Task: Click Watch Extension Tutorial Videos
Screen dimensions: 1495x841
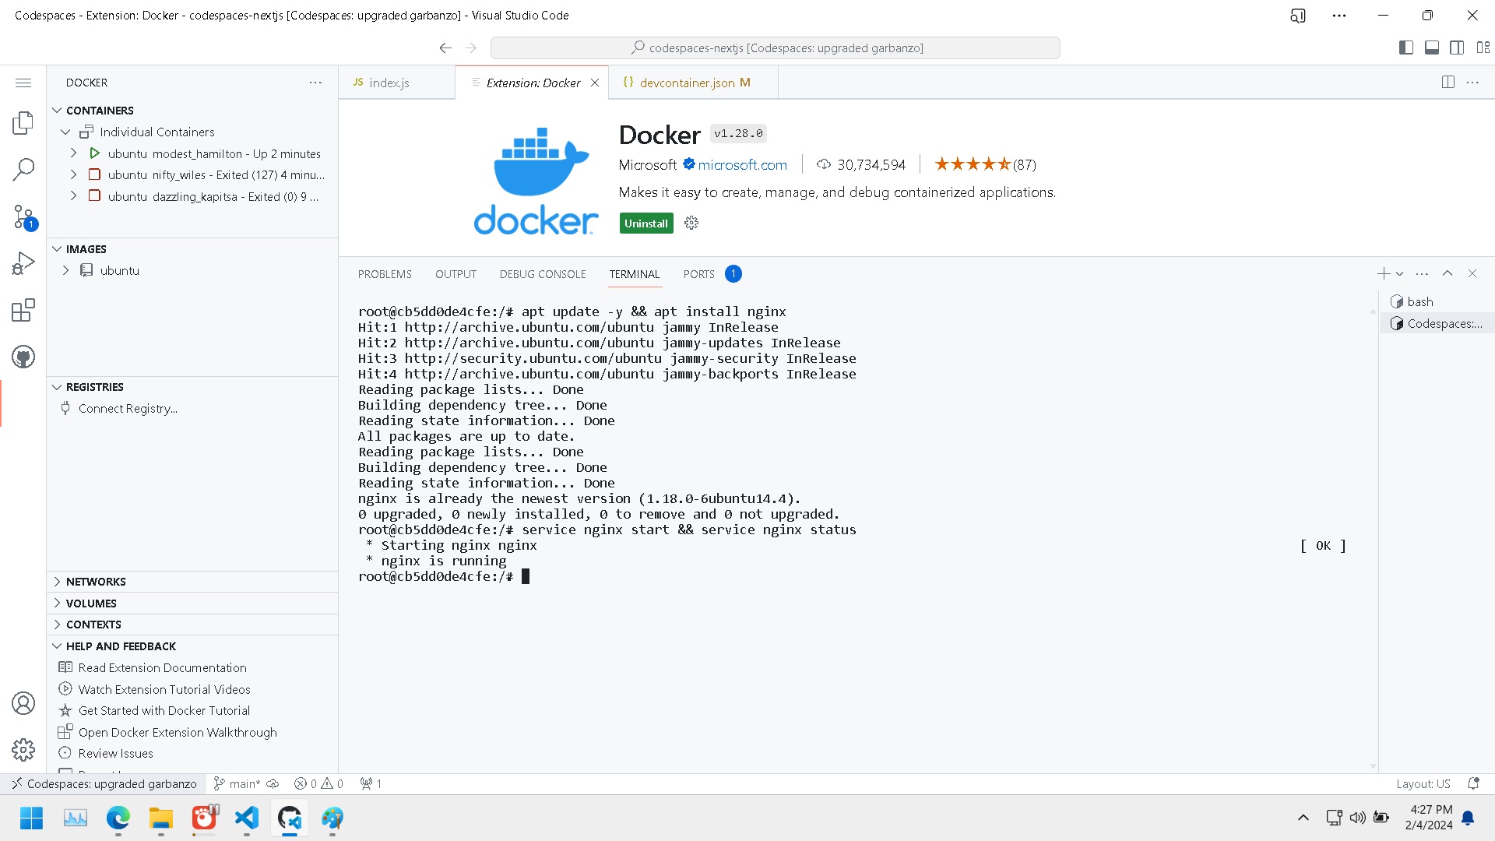Action: click(164, 689)
